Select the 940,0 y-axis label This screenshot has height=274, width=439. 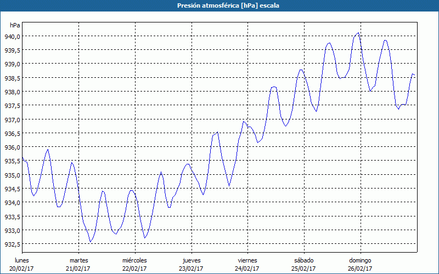click(x=12, y=37)
